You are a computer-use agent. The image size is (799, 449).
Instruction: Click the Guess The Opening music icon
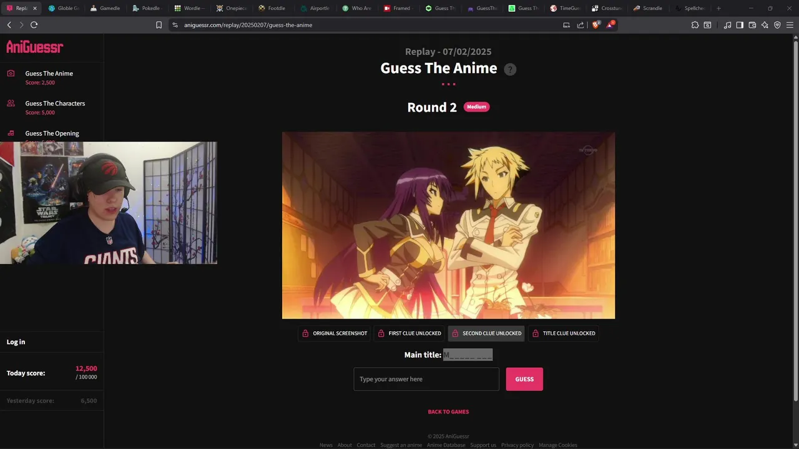click(11, 133)
